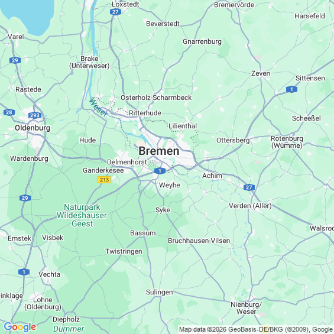Select the Osterholz-Scharmbeck label
The height and width of the screenshot is (334, 334).
(x=156, y=98)
